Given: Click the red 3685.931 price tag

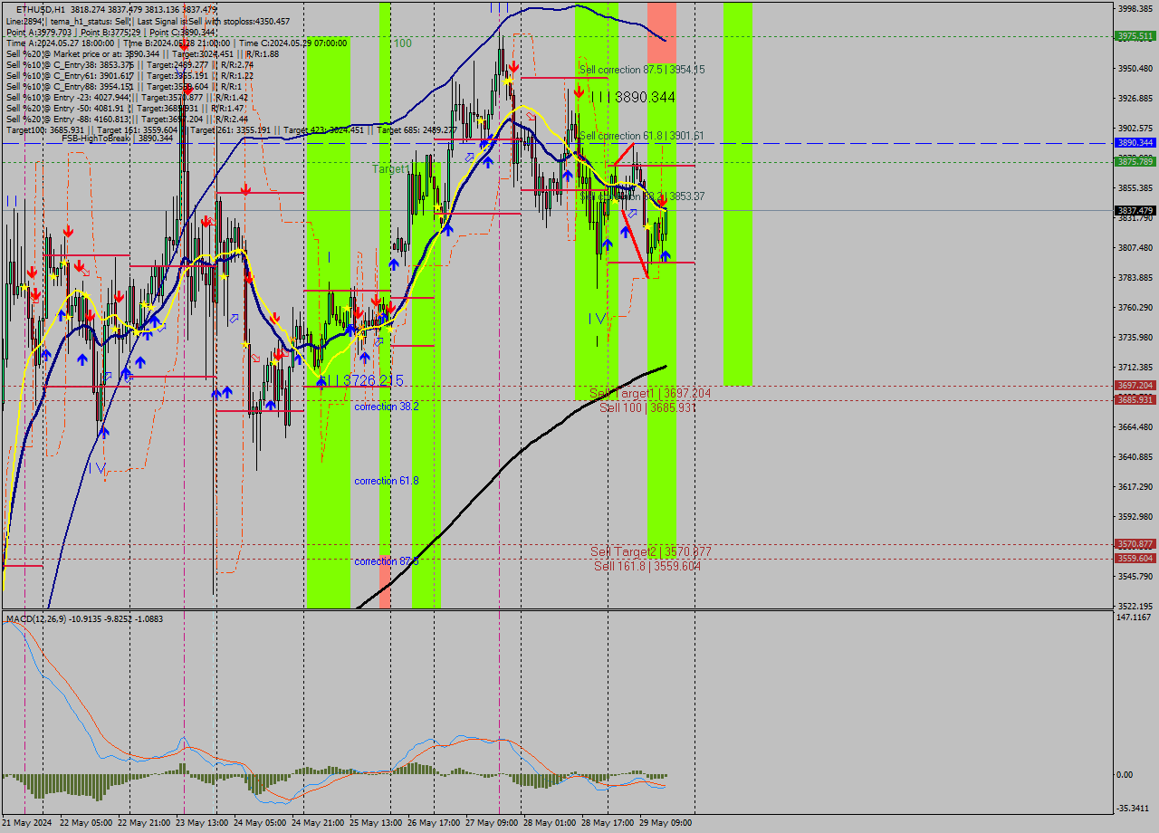Looking at the screenshot, I should click(x=1135, y=400).
